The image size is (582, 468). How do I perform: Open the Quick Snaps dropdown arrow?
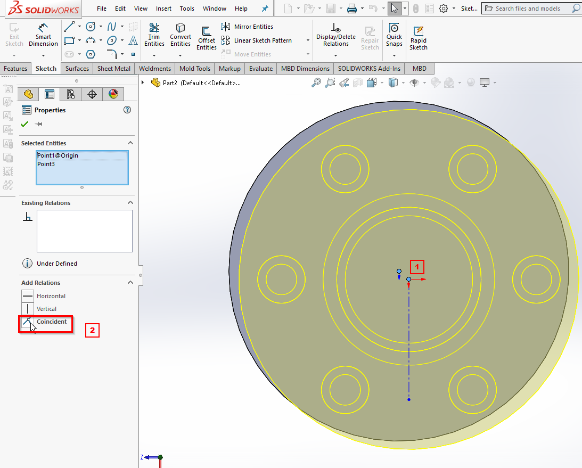click(x=394, y=54)
